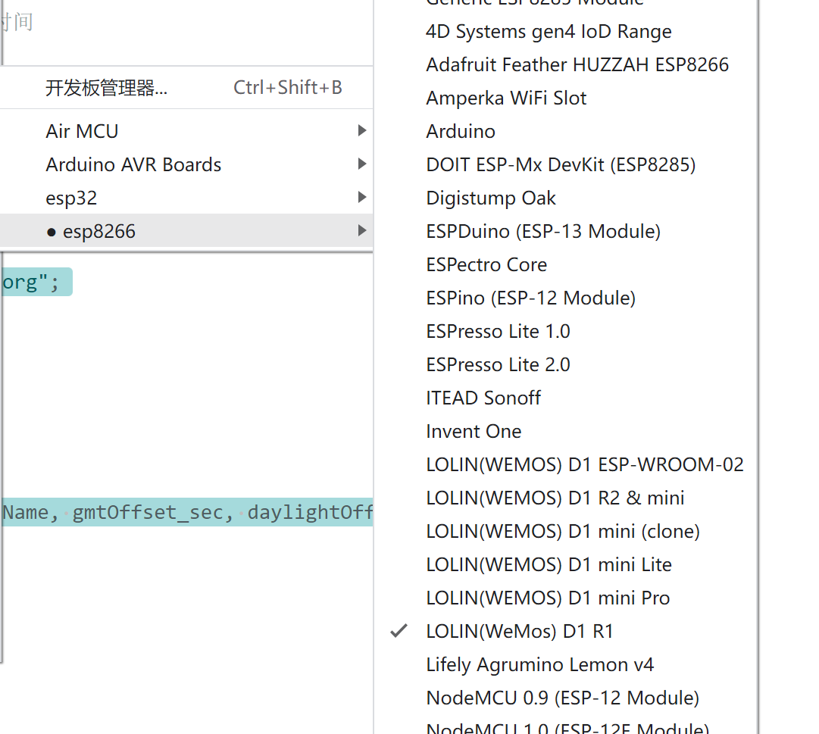Viewport: 819px width, 734px height.
Task: Select ESPDuino (ESP-13 Module)
Action: pos(566,231)
